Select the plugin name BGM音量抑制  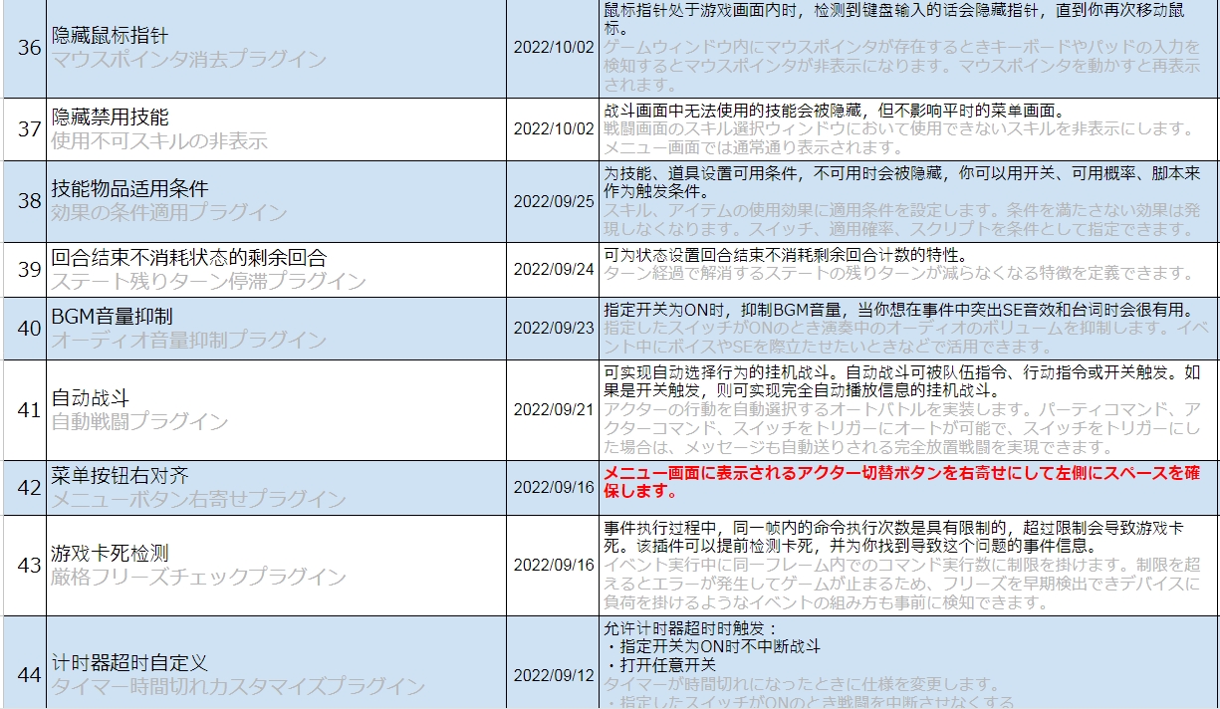click(x=113, y=316)
